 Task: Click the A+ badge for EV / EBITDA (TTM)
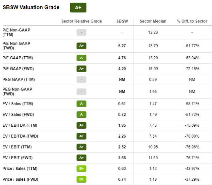[x=81, y=125]
